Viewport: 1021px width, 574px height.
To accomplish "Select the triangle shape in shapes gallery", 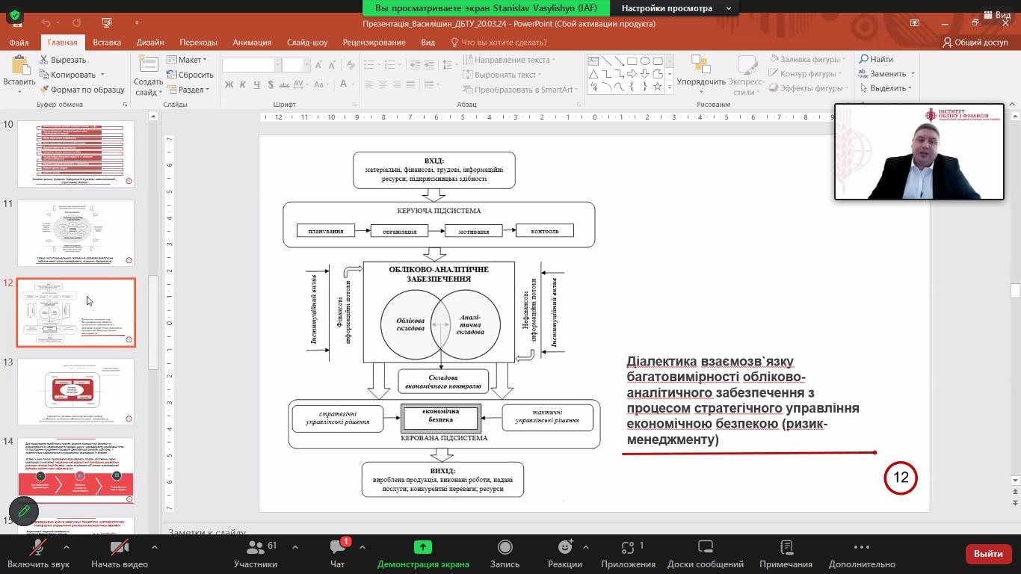I will pos(593,73).
